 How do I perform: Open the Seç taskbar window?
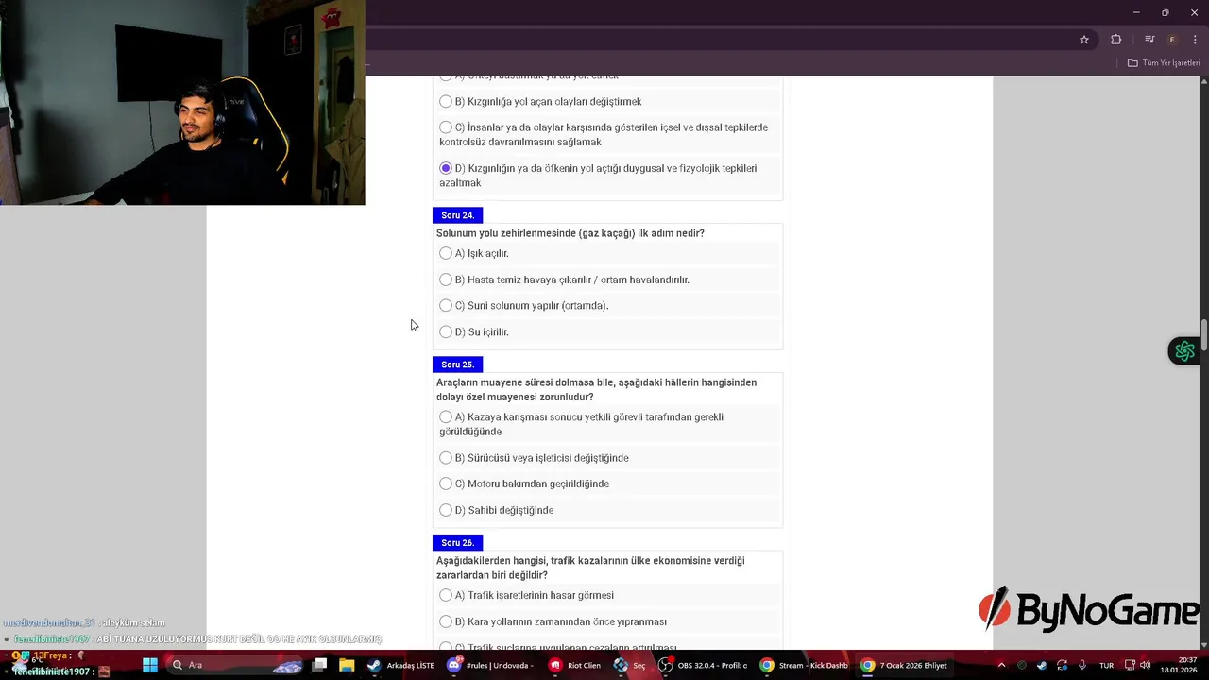coord(630,665)
